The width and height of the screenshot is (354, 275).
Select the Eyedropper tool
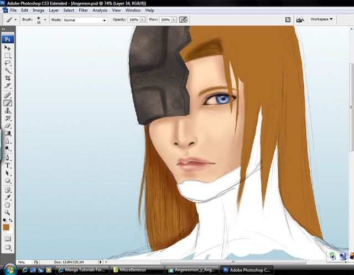pyautogui.click(x=7, y=197)
